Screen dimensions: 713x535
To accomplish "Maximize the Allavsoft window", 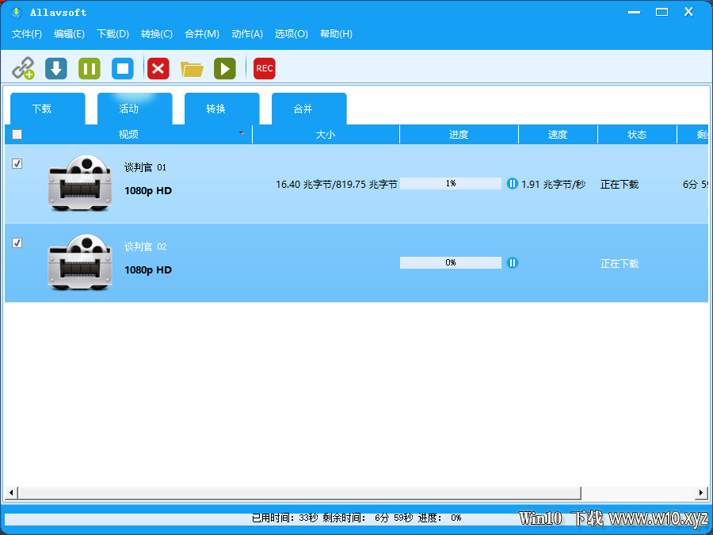I will (x=662, y=12).
